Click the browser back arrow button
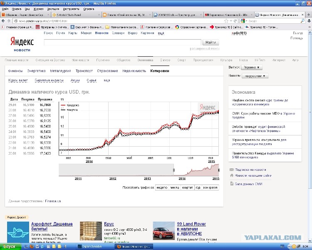Image resolution: width=312 pixels, height=250 pixels. coord(3,21)
